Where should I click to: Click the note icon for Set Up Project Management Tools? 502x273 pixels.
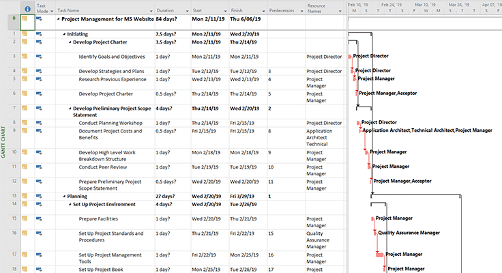coord(25,255)
